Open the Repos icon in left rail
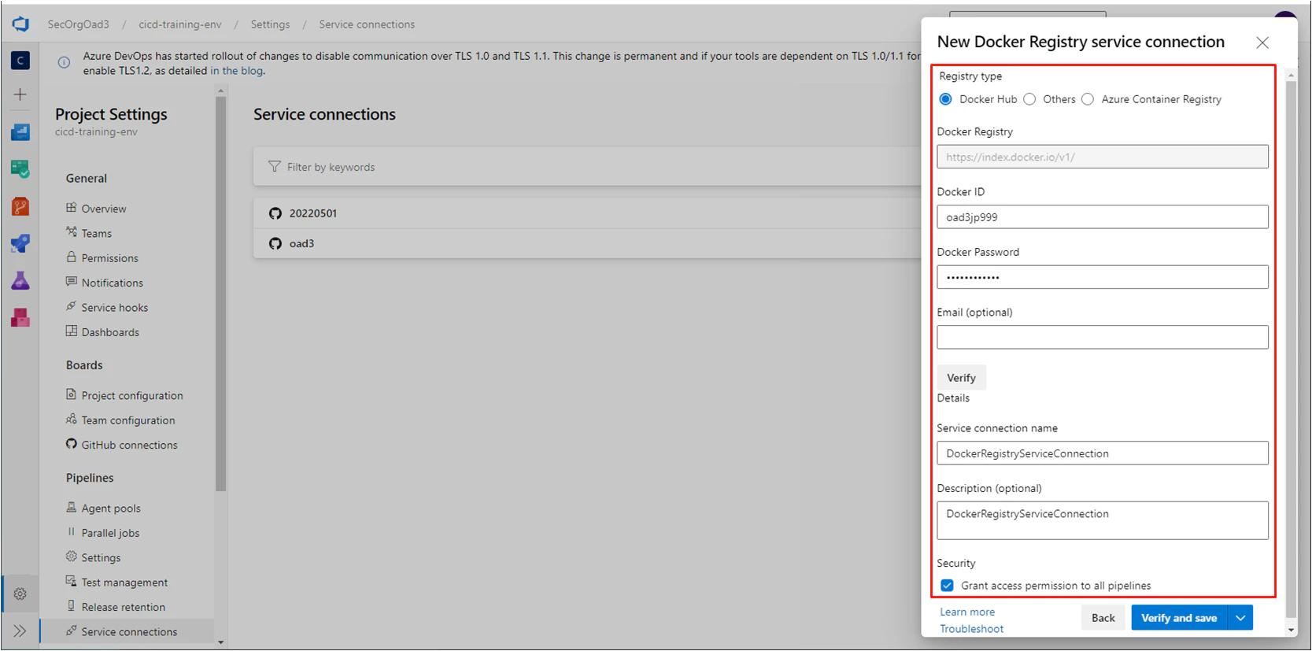 tap(20, 206)
